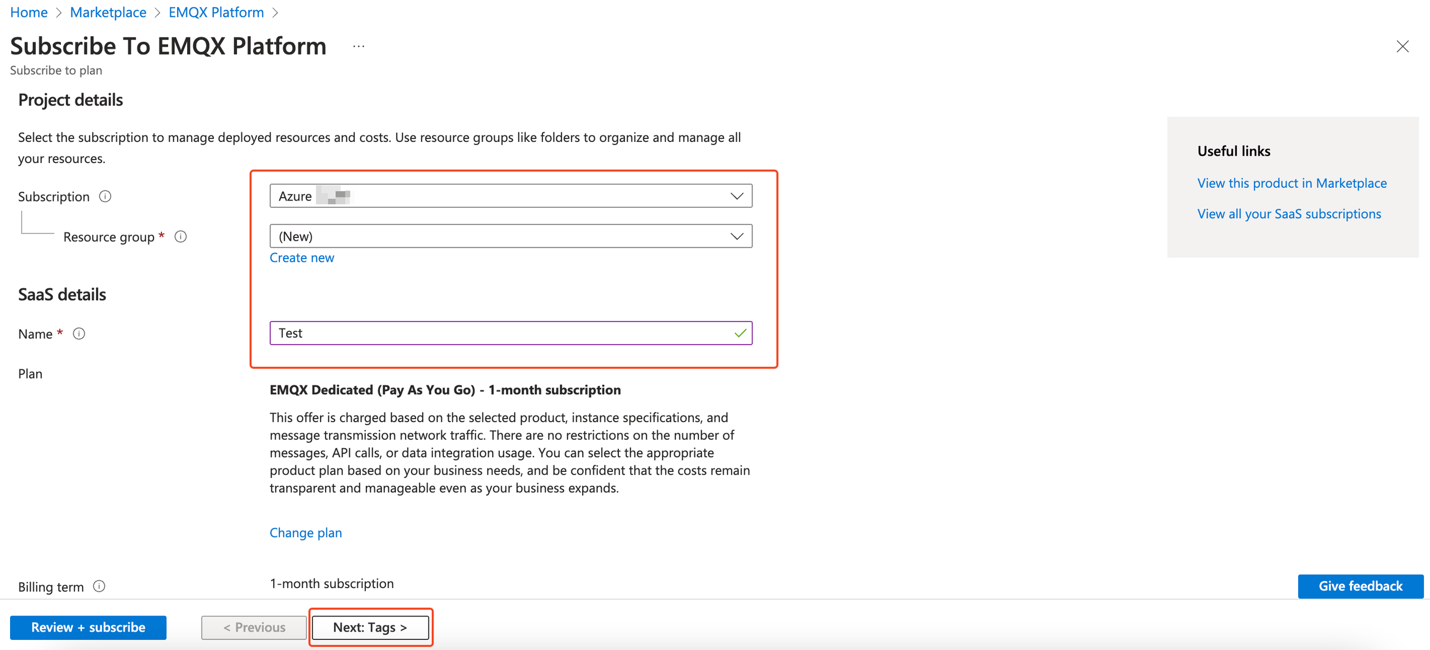Click the chevron arrow in the (New) dropdown
The height and width of the screenshot is (650, 1430).
737,236
